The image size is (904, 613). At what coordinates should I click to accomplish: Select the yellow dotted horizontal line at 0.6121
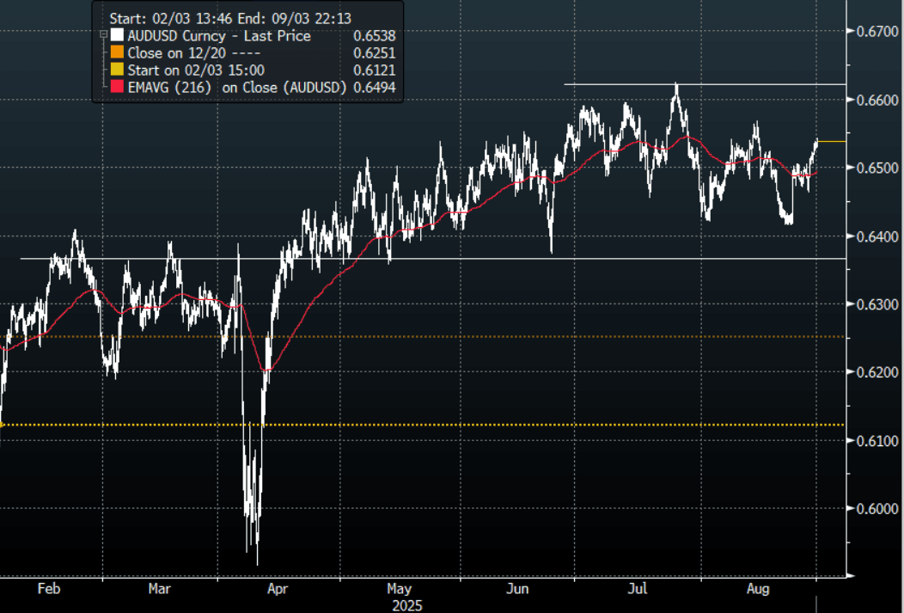coord(430,425)
